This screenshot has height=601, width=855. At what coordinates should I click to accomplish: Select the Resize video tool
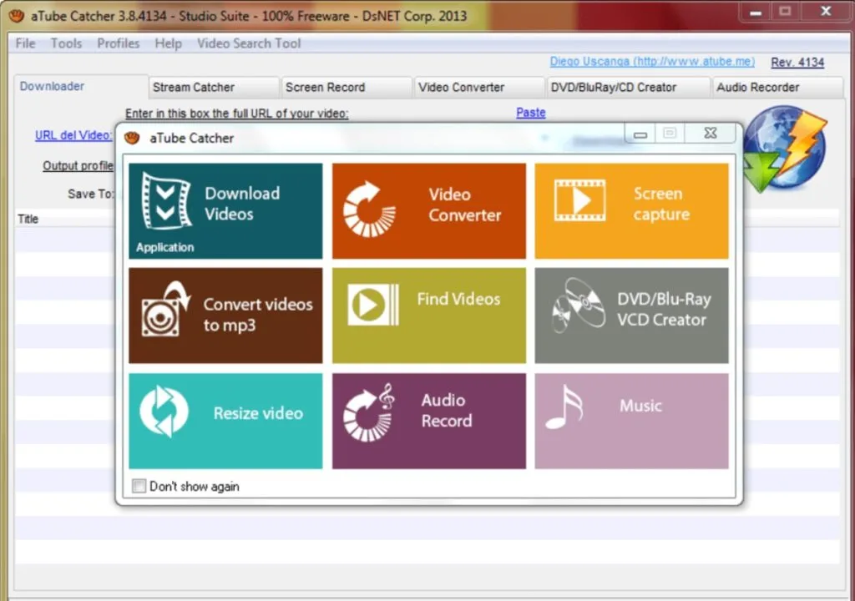(x=225, y=420)
